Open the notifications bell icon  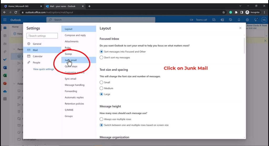click(x=239, y=20)
